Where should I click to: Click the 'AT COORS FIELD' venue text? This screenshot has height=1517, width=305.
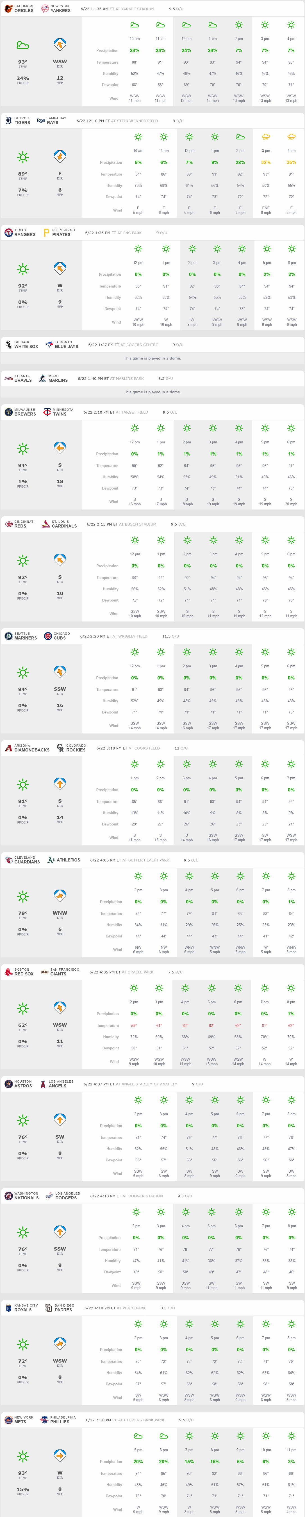click(x=144, y=748)
